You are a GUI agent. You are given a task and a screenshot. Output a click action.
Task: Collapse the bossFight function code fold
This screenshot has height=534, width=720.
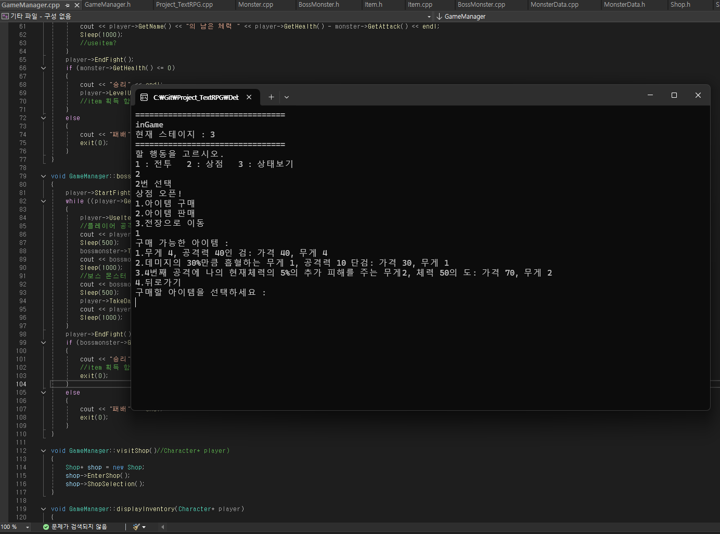43,176
